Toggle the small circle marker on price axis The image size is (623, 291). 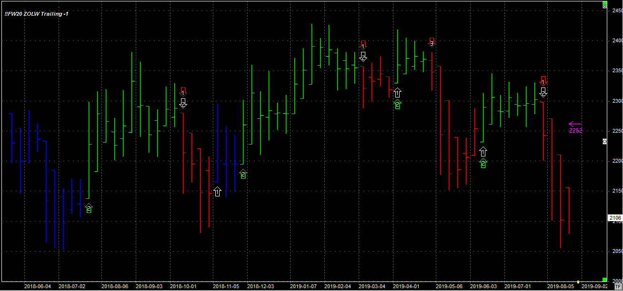coord(604,141)
